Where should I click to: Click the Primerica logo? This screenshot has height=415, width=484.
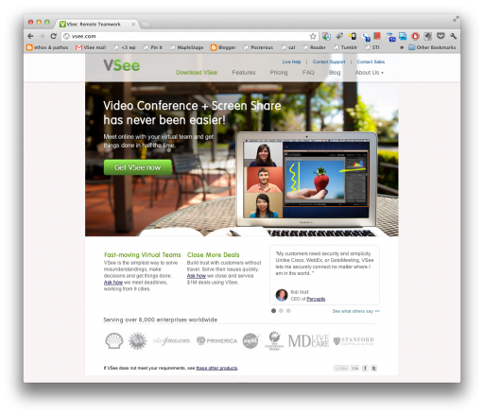[216, 340]
